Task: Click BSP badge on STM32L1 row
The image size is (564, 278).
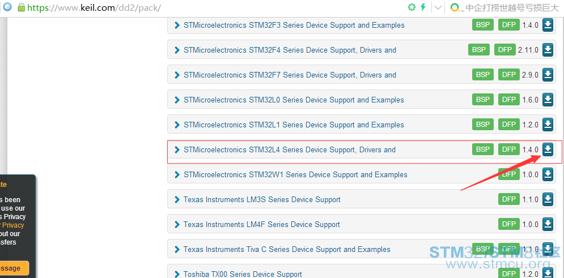Action: [x=483, y=124]
